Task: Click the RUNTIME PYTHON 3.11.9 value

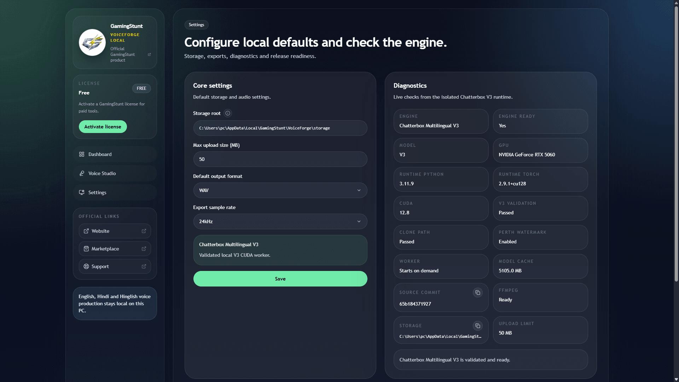Action: (406, 184)
